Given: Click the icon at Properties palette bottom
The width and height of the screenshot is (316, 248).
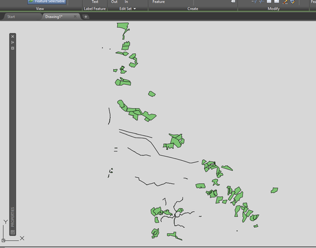Looking at the screenshot, I should pos(13,232).
